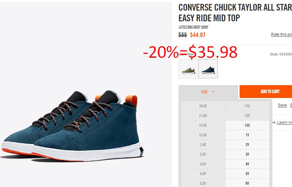
Task: Select the olive green shoe color thumbnail
Action: [188, 69]
